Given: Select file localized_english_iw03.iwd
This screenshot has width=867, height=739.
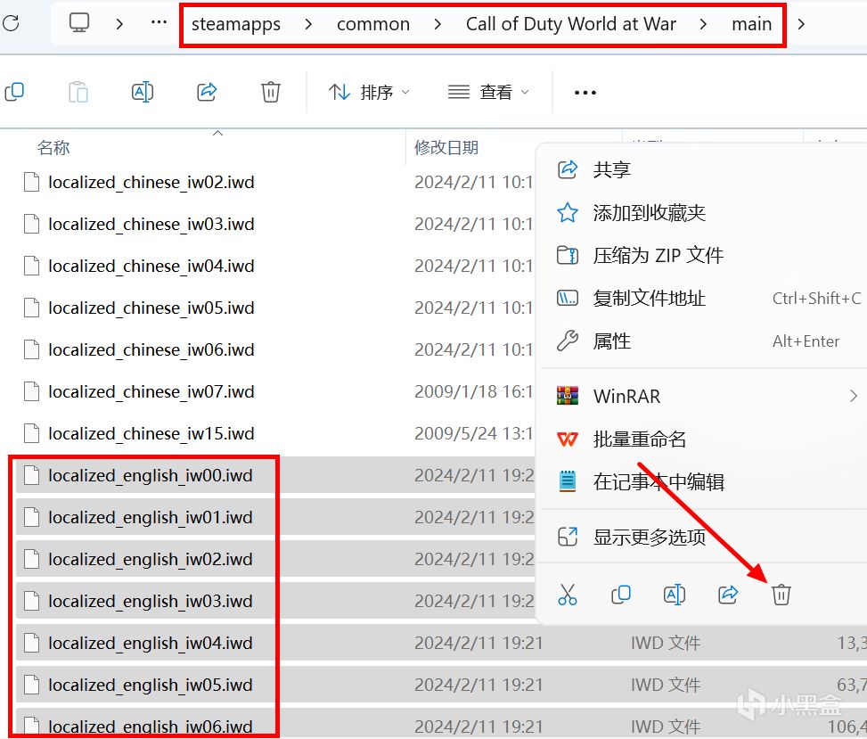Looking at the screenshot, I should pyautogui.click(x=150, y=601).
